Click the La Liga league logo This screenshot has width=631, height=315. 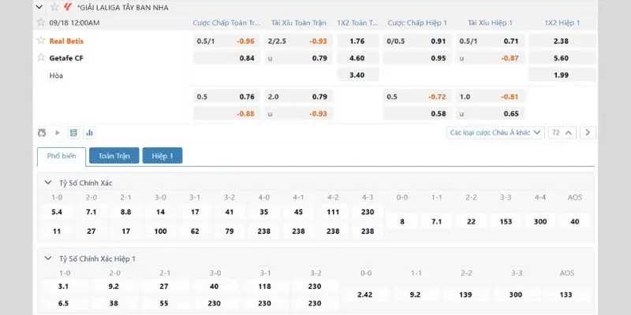click(x=68, y=7)
